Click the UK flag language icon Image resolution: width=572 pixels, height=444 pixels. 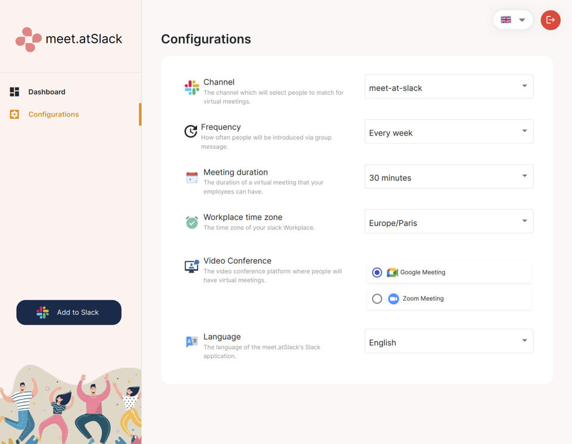pos(506,20)
